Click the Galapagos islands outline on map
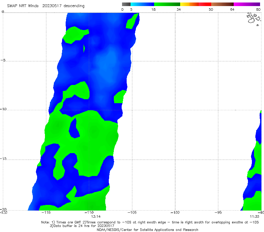264x232 pixels. [x=254, y=19]
